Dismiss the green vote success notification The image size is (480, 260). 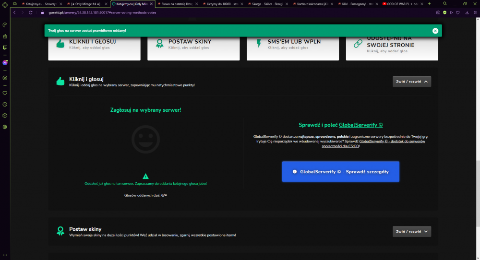click(x=435, y=31)
